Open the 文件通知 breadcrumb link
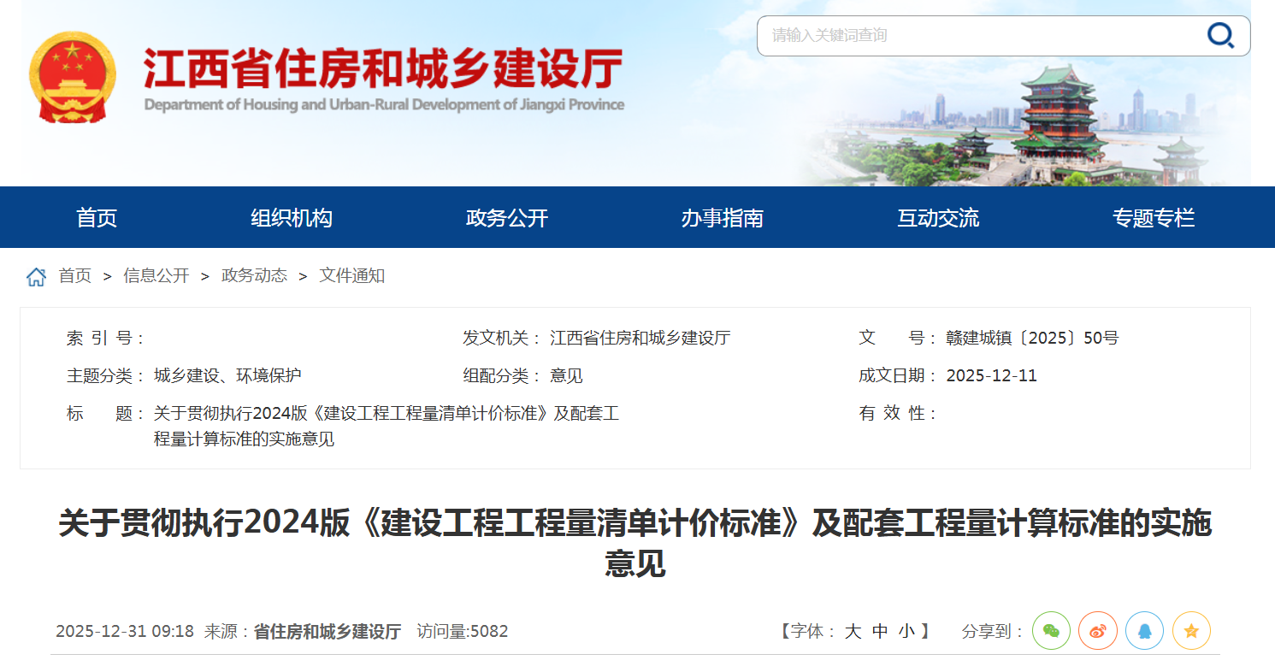Viewport: 1275px width, 672px height. tap(352, 276)
